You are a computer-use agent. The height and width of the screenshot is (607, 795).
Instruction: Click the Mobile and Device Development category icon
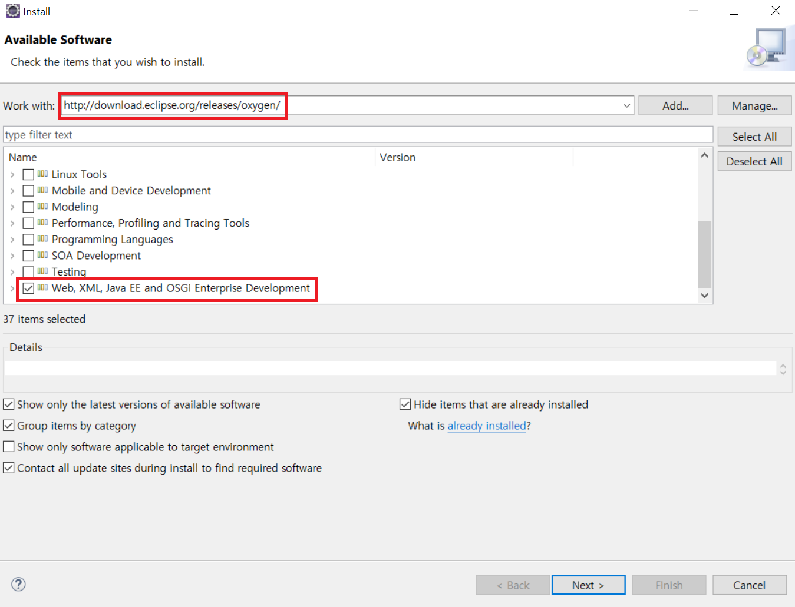(x=42, y=190)
